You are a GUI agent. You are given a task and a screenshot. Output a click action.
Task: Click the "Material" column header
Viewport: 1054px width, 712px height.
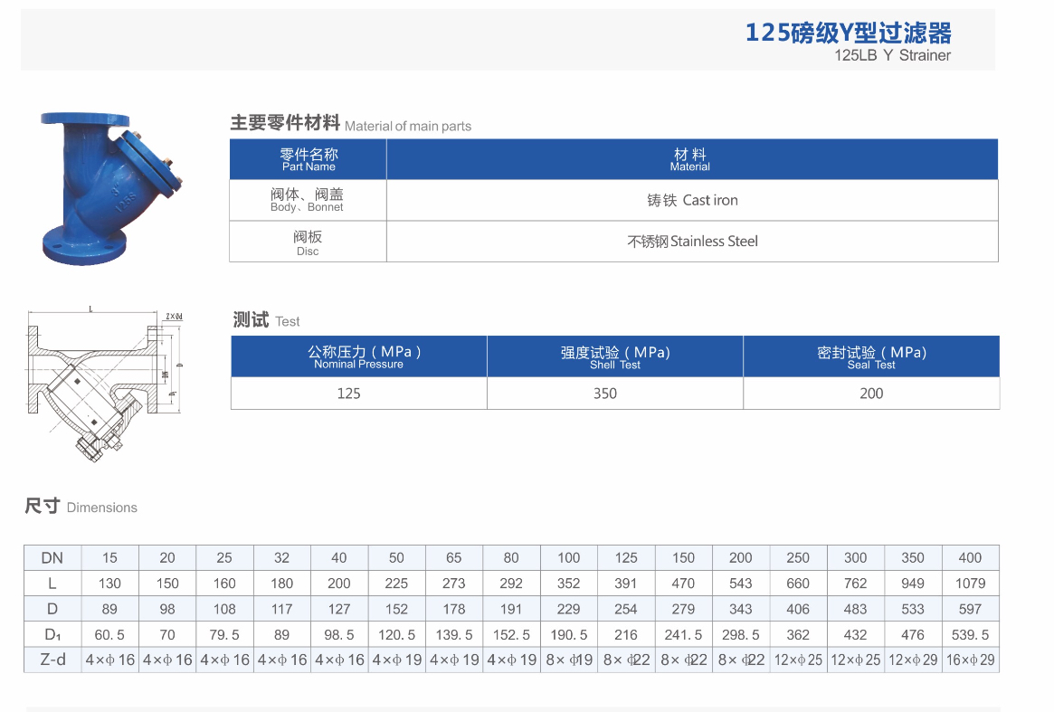[x=689, y=159]
